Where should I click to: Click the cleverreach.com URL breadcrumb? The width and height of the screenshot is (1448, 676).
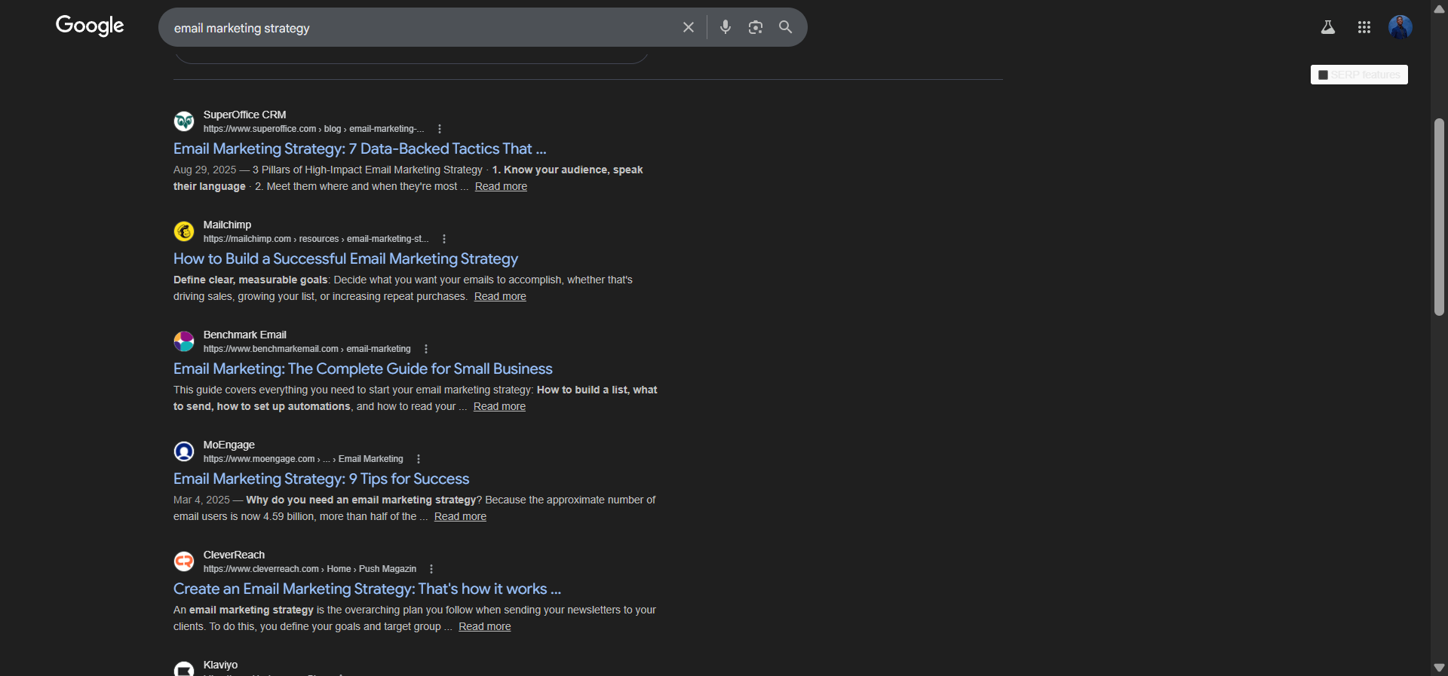point(310,569)
